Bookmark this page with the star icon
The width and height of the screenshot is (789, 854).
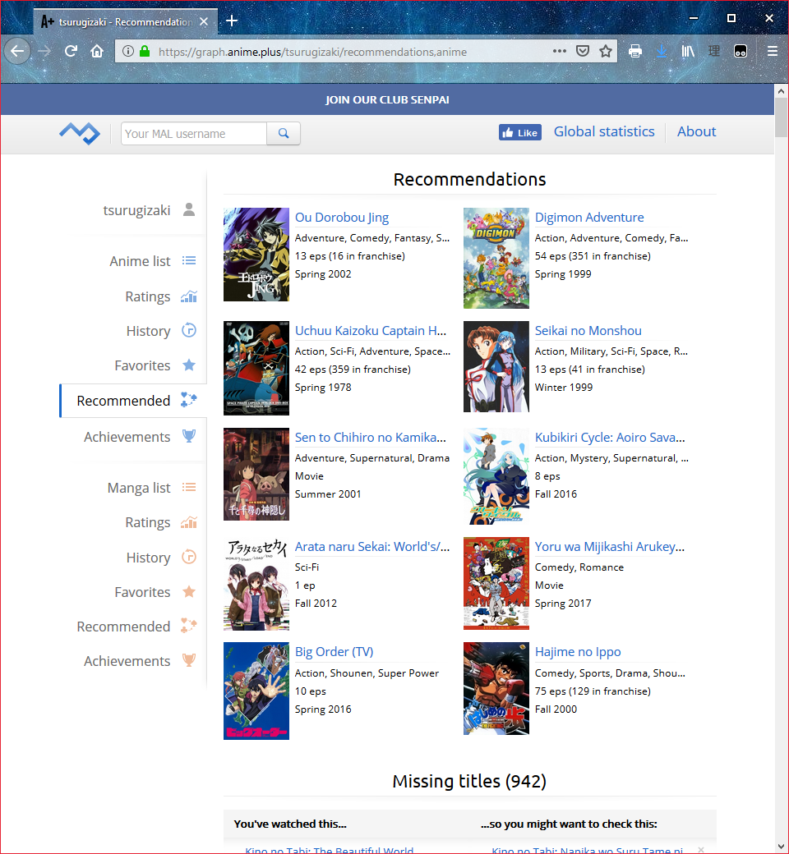point(605,51)
